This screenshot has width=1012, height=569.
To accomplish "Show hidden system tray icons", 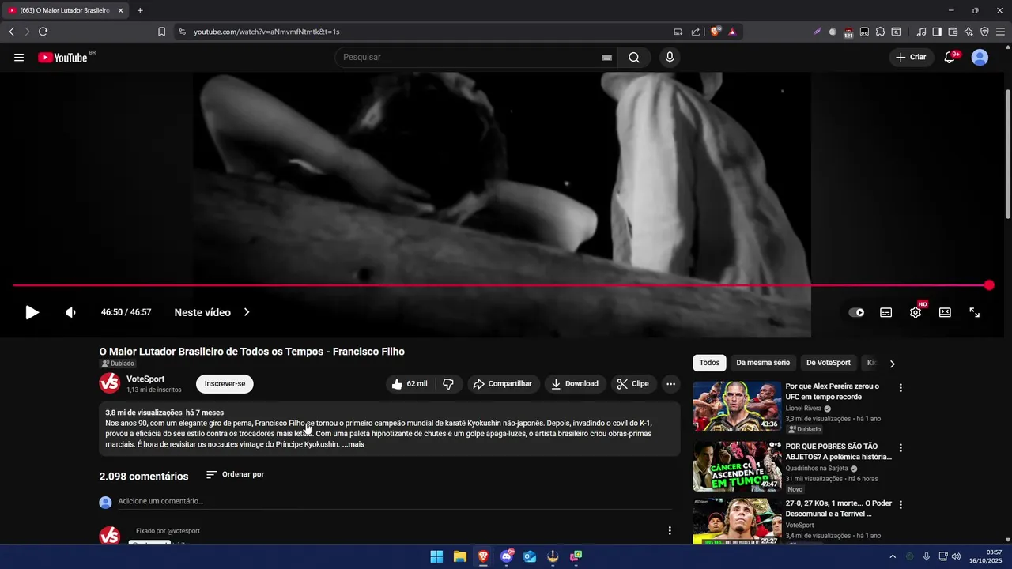I will [x=893, y=556].
